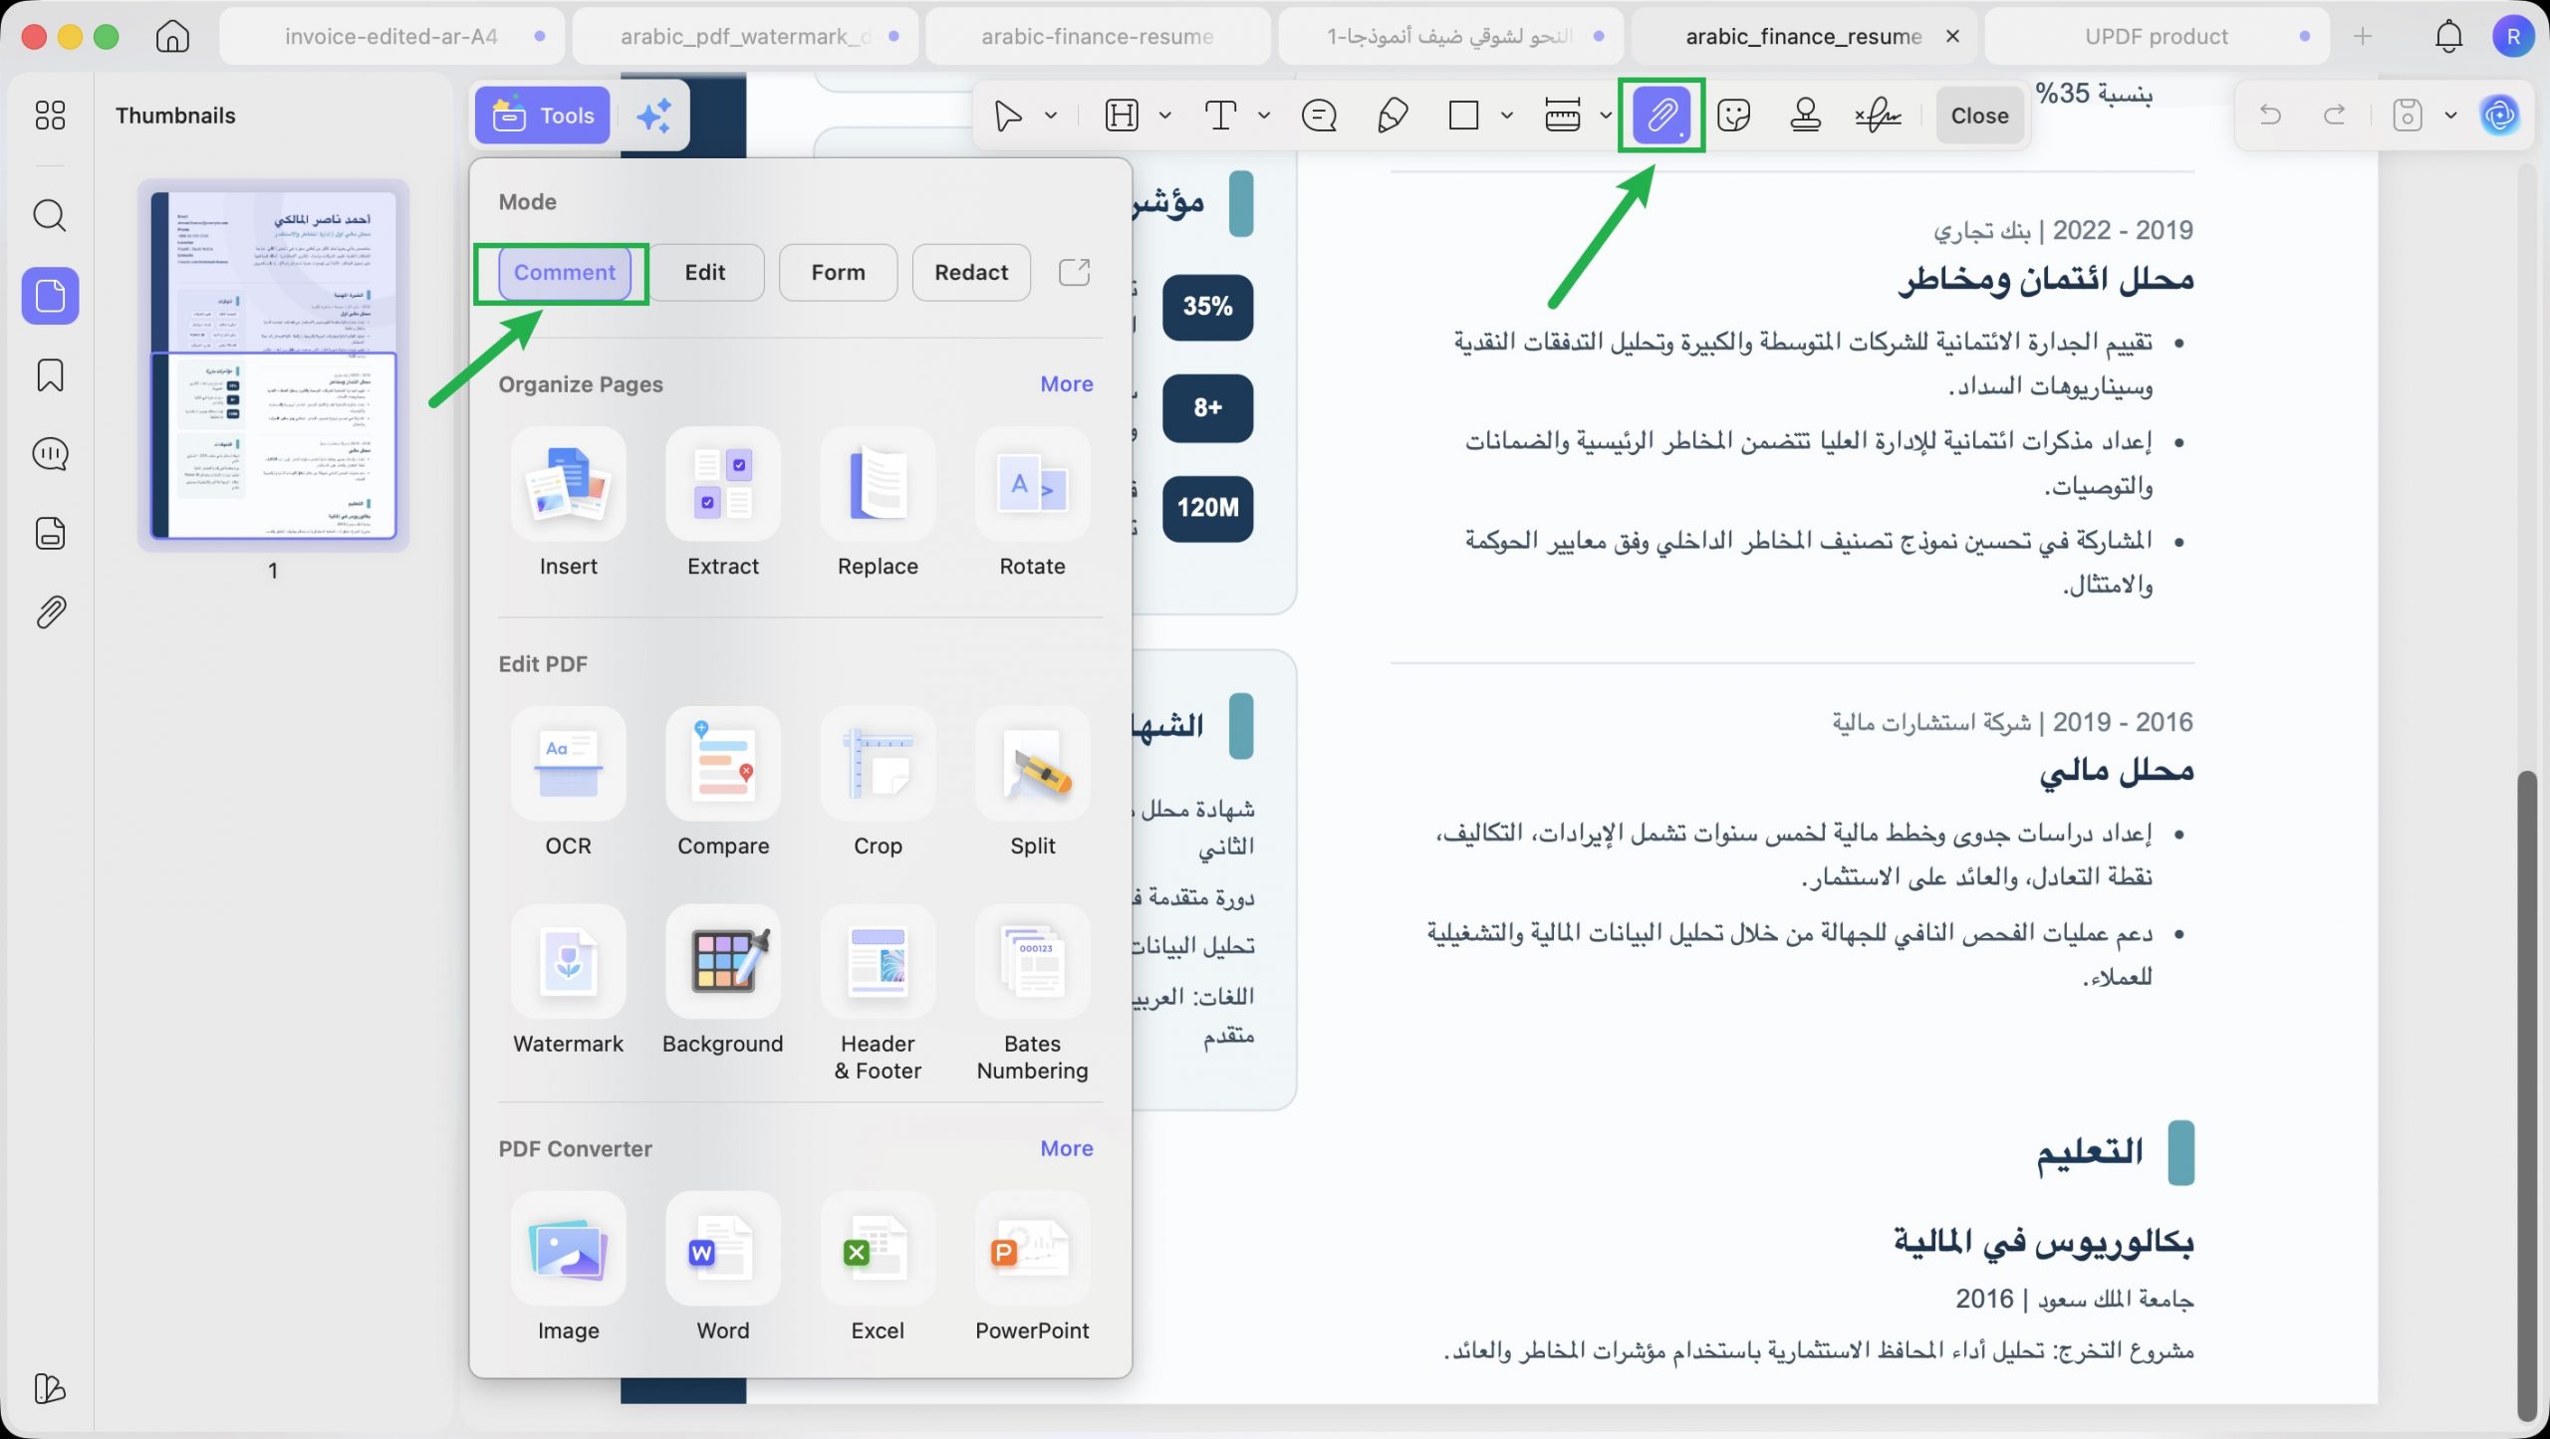
Task: Open the sticker tool
Action: [x=1734, y=116]
